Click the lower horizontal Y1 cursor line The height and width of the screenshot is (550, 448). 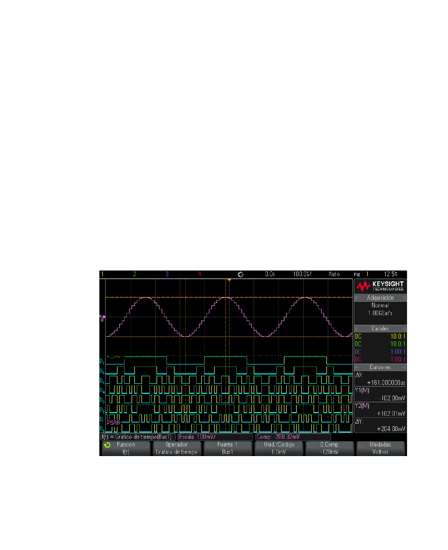(229, 337)
